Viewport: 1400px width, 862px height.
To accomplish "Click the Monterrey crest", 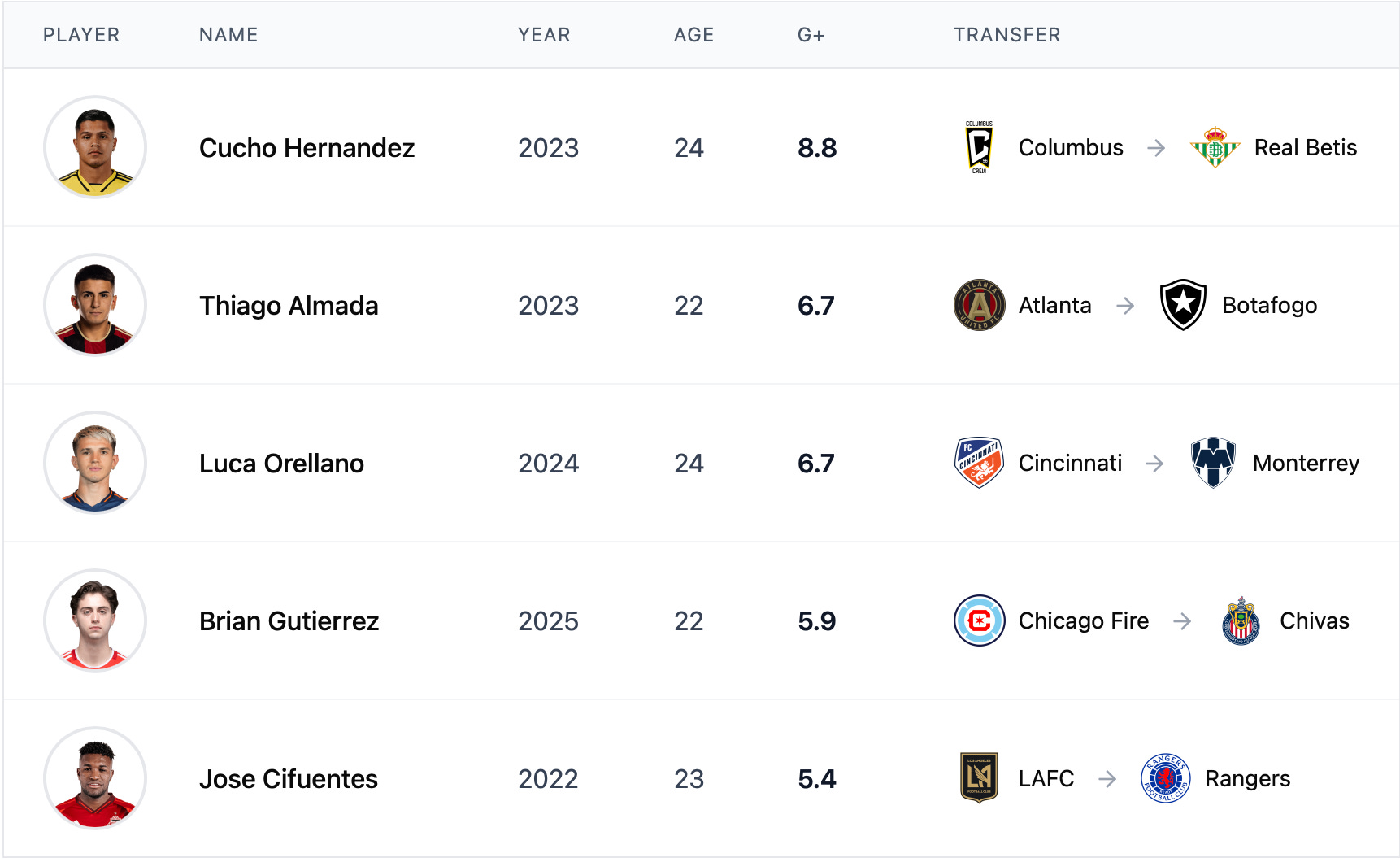I will click(x=1213, y=463).
